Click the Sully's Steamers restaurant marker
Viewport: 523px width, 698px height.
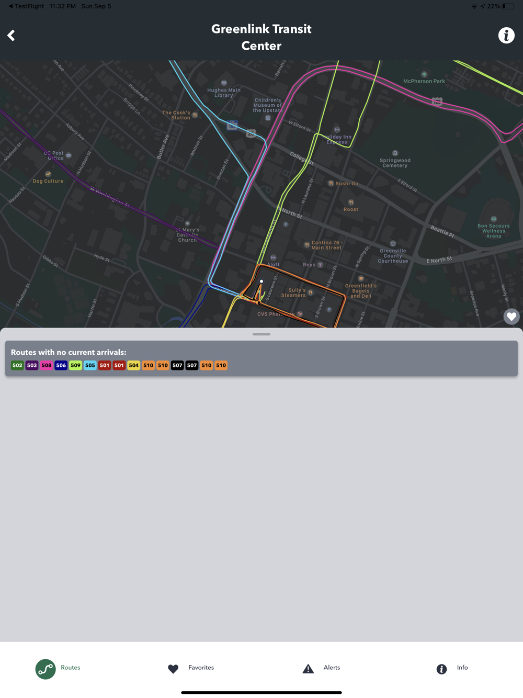coord(311,292)
